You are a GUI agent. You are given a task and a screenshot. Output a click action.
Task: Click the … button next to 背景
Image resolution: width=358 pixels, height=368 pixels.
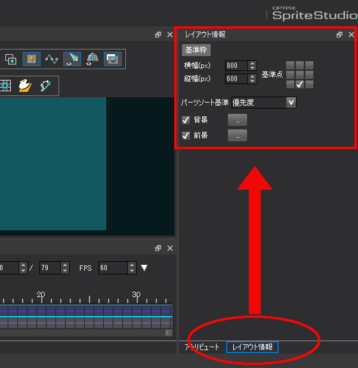pos(237,120)
